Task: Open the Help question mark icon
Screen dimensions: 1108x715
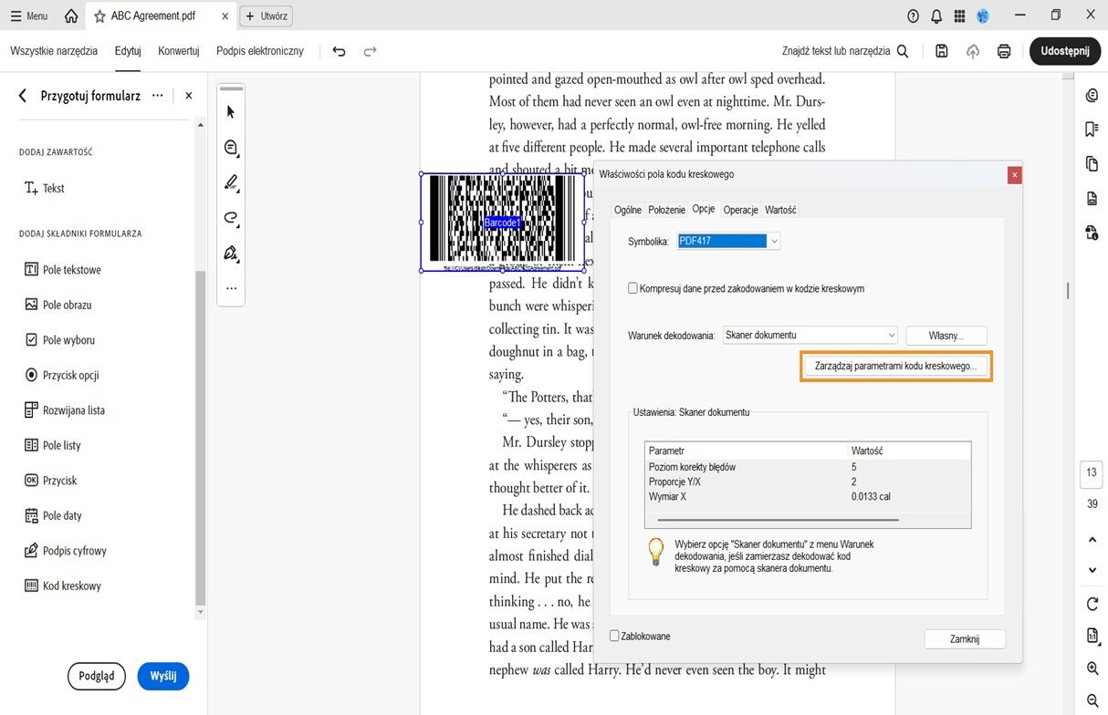Action: tap(913, 16)
